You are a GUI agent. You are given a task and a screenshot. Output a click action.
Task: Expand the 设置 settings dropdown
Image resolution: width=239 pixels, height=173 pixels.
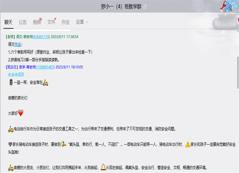82,22
